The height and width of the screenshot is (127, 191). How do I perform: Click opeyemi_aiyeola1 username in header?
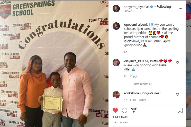[x=136, y=7]
